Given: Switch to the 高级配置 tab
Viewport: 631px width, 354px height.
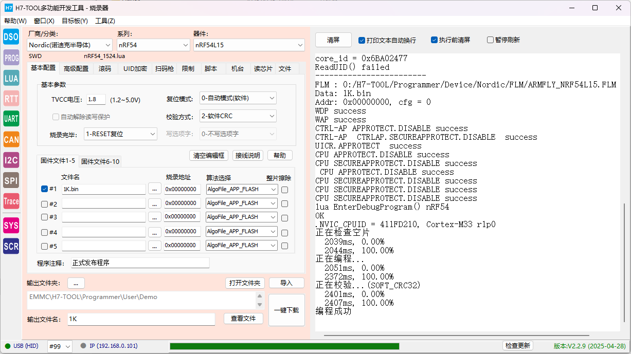Looking at the screenshot, I should 76,68.
